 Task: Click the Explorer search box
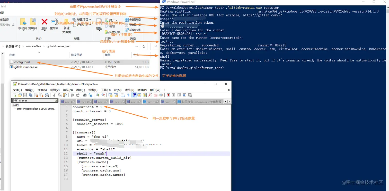coord(155,47)
